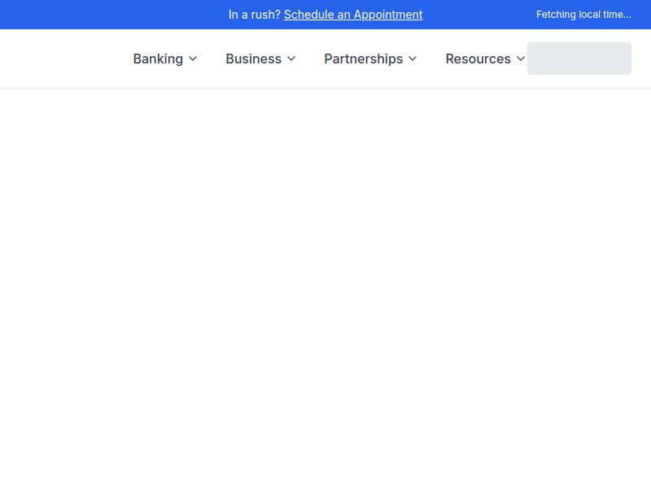Open the Business menu

253,59
